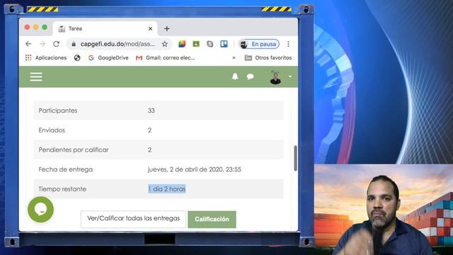Click the Trello extension icon
This screenshot has width=453, height=255.
point(224,44)
